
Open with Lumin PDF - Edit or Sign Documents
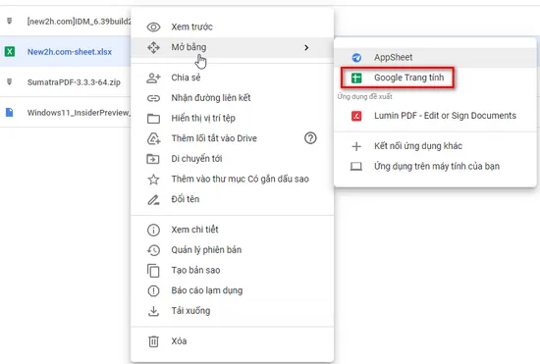coord(435,116)
